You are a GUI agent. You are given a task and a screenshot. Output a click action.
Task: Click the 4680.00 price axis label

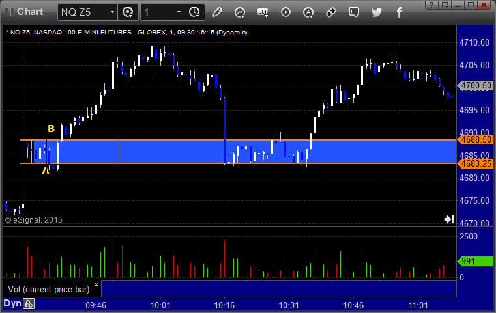click(474, 178)
